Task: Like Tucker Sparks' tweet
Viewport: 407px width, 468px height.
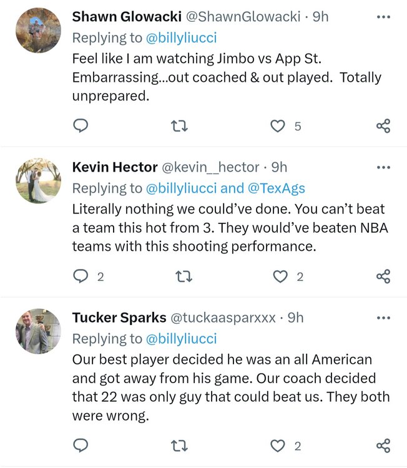Action: coord(277,446)
